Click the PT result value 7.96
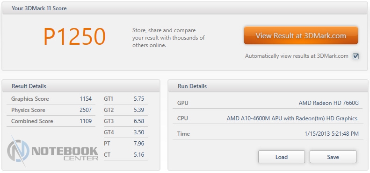This screenshot has width=370, height=173. (x=139, y=144)
